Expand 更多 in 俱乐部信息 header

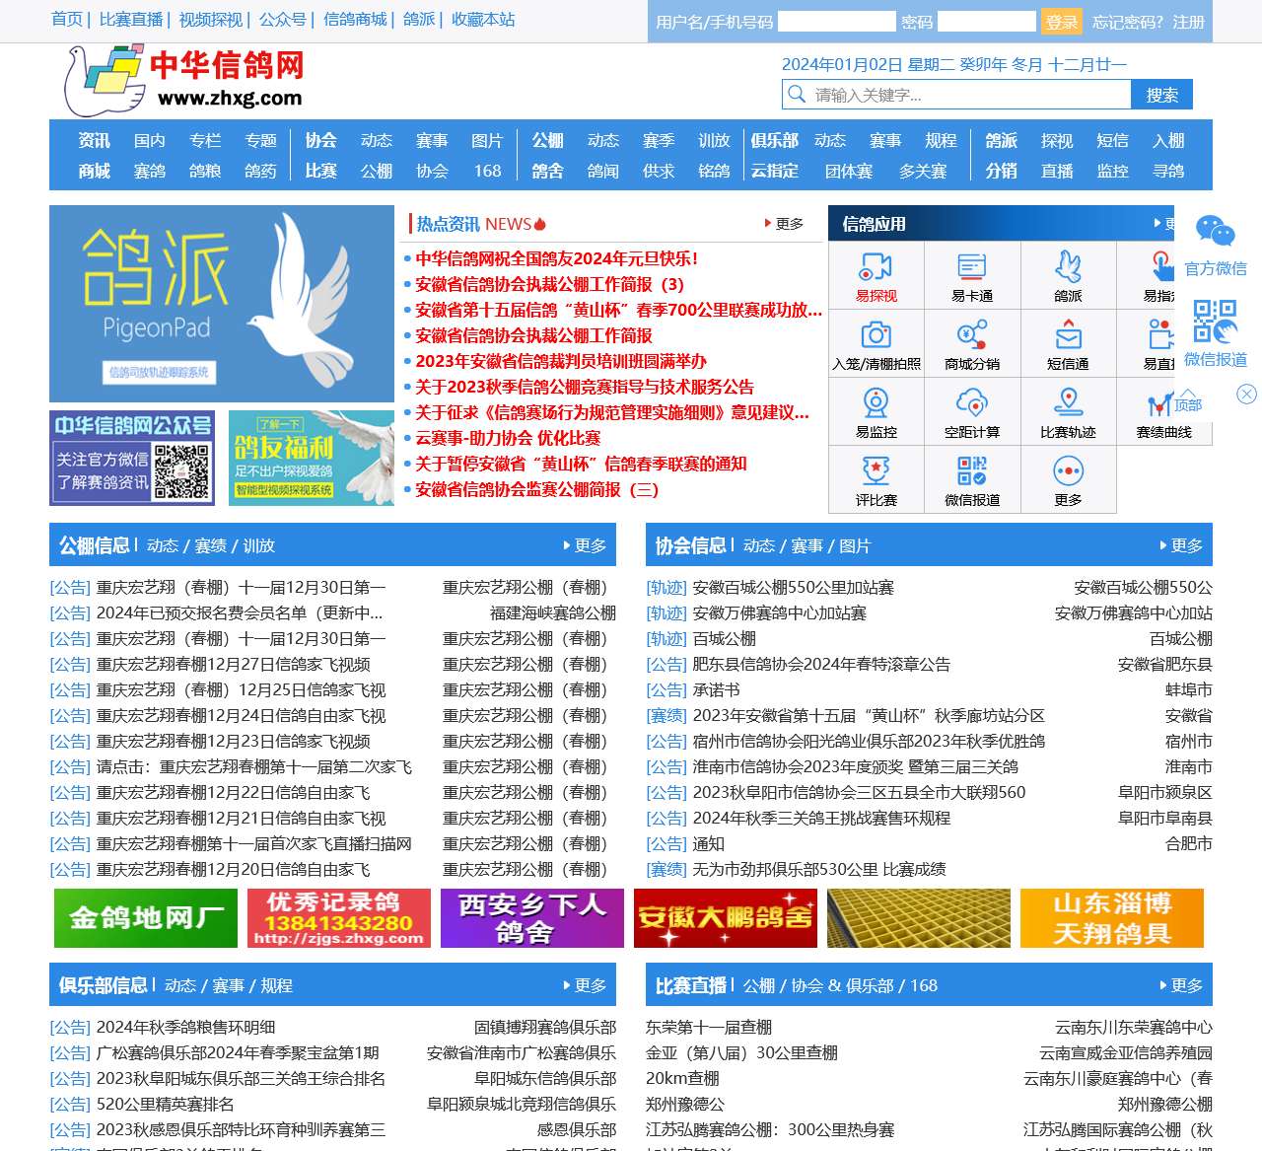click(x=585, y=985)
